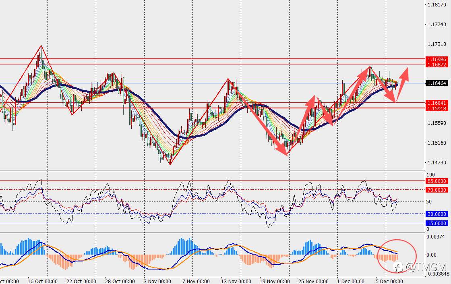The height and width of the screenshot is (284, 451).
Task: Click the 16 Oct 00:00 date label
Action: (x=43, y=281)
